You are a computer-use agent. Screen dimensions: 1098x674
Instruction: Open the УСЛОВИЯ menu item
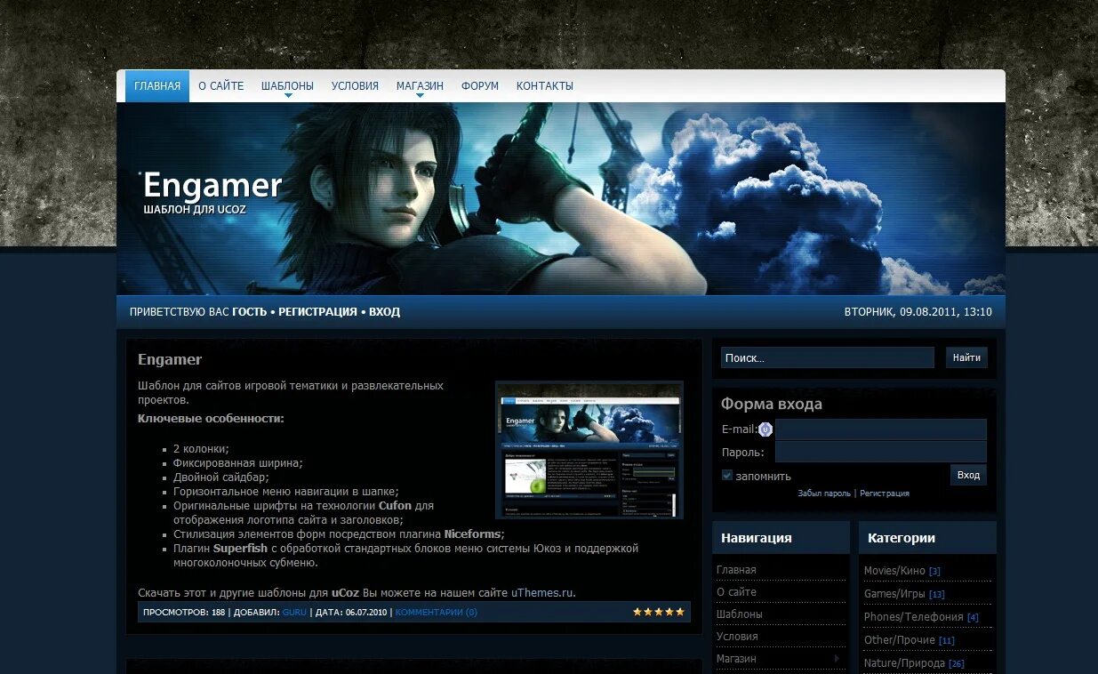click(355, 86)
